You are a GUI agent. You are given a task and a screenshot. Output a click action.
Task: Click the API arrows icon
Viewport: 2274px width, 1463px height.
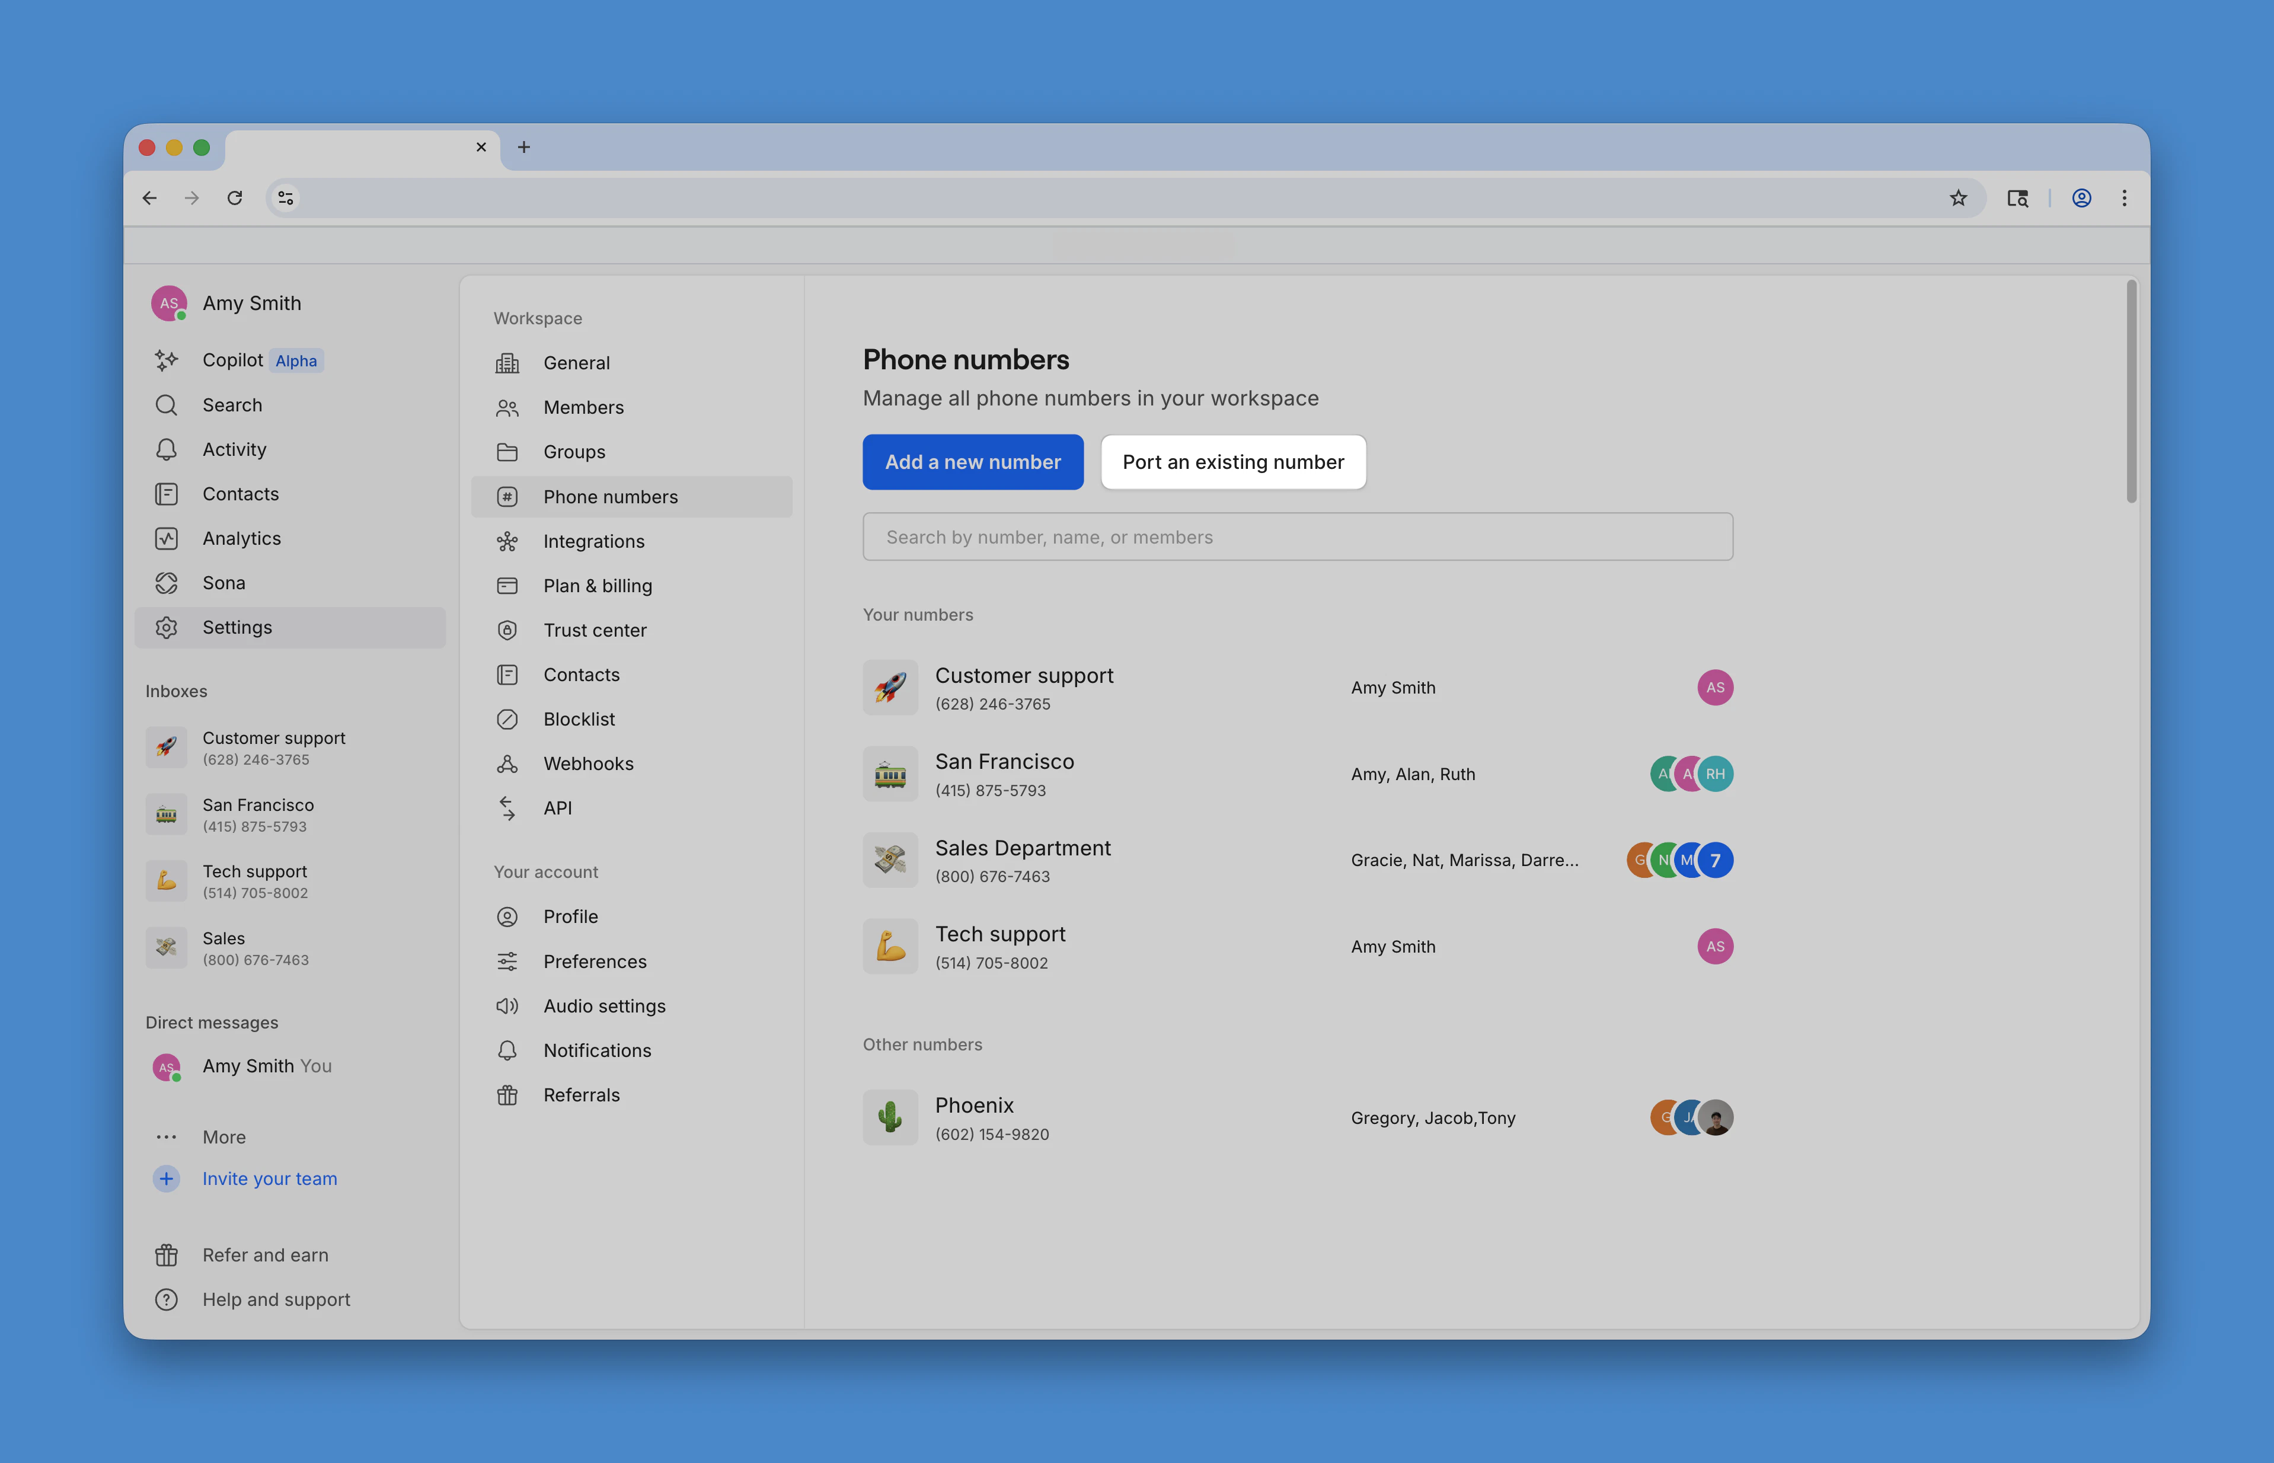point(507,809)
